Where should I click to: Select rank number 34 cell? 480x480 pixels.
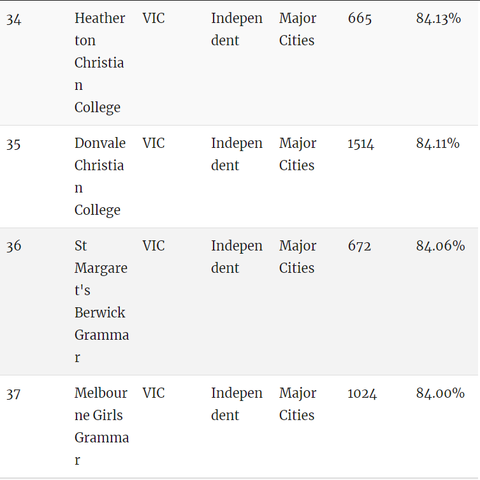14,19
